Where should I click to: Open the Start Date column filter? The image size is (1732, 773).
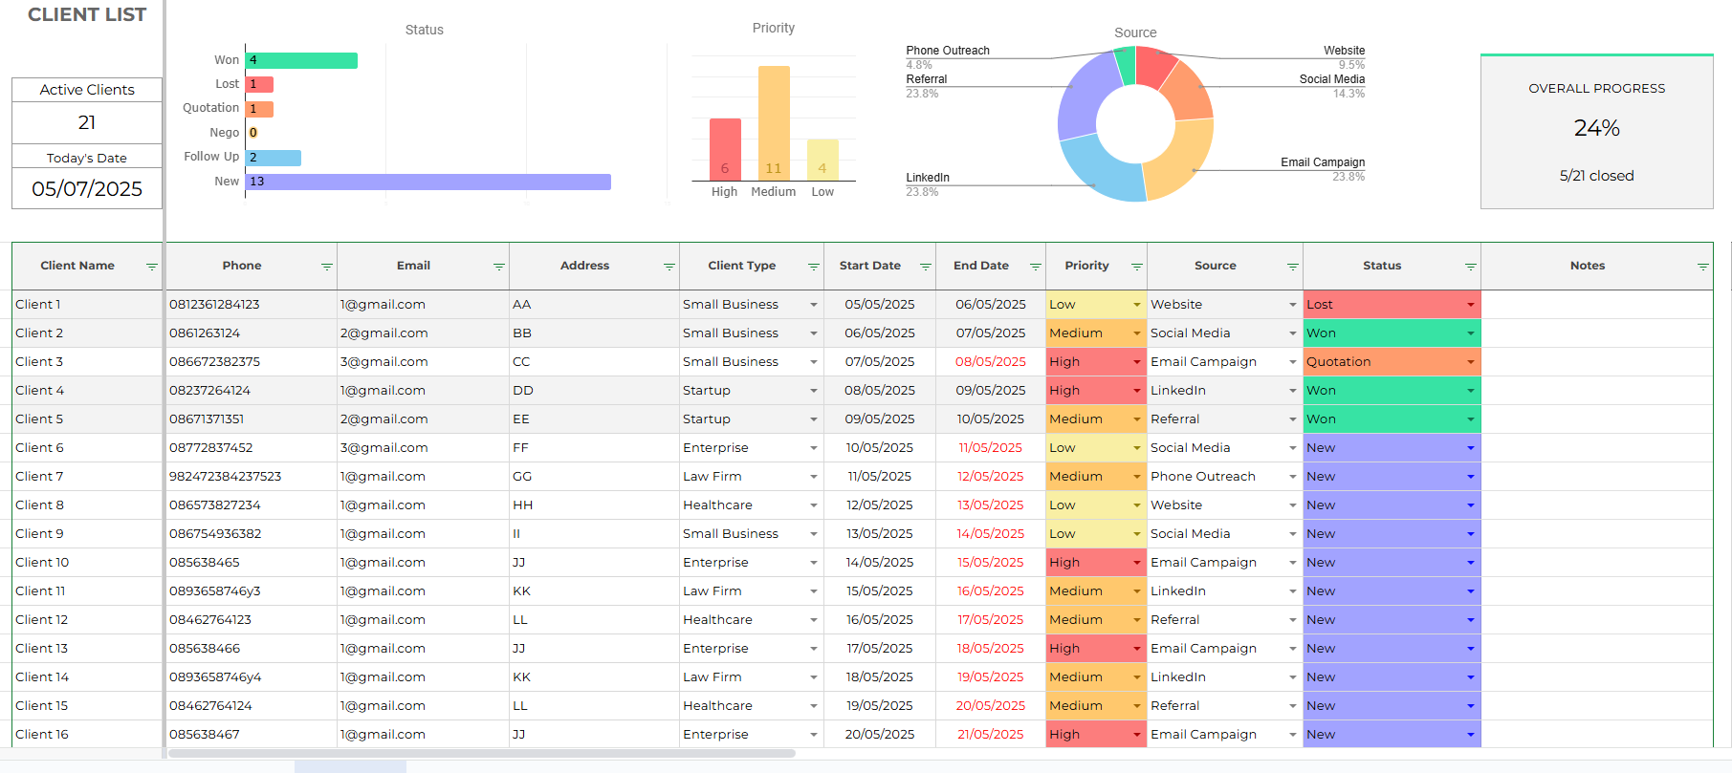pos(925,267)
